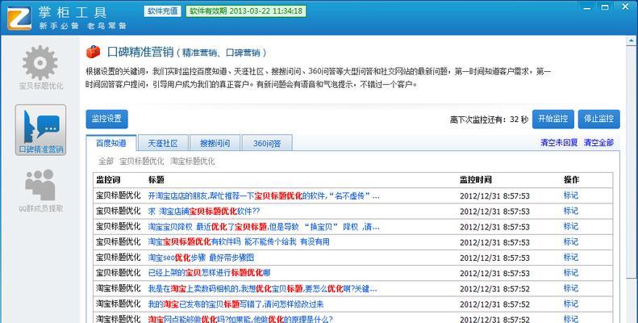
Task: Switch to the 360问答 tab
Action: click(267, 143)
